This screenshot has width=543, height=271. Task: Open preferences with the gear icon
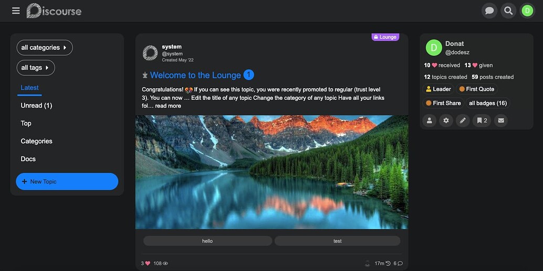click(x=446, y=121)
